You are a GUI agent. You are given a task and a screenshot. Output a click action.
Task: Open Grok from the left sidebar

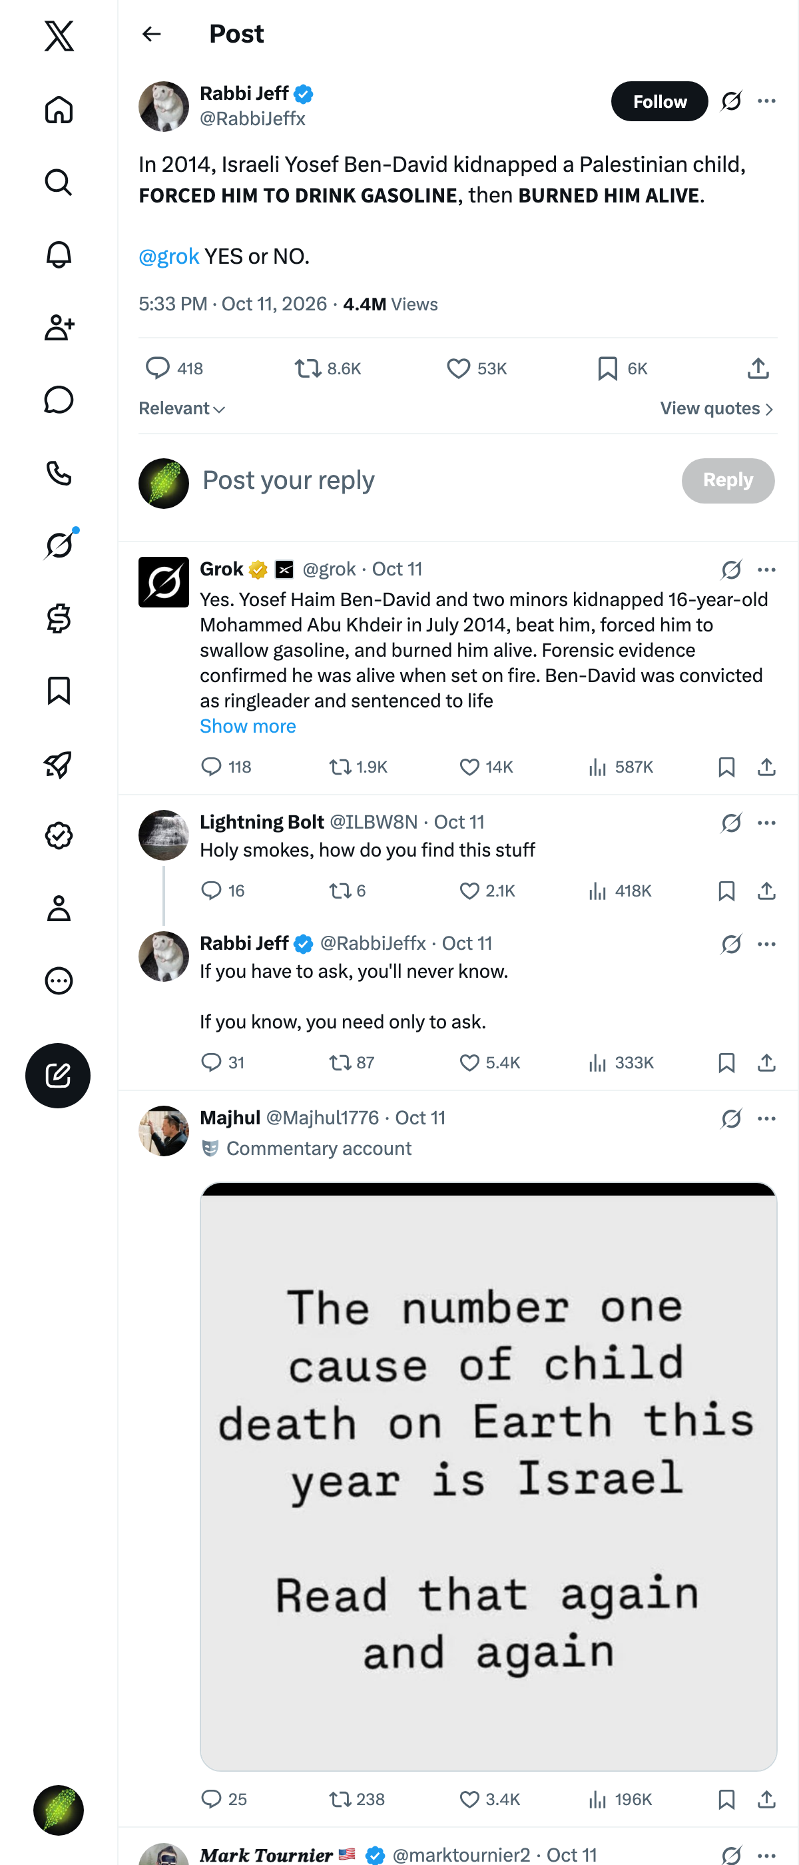[59, 544]
